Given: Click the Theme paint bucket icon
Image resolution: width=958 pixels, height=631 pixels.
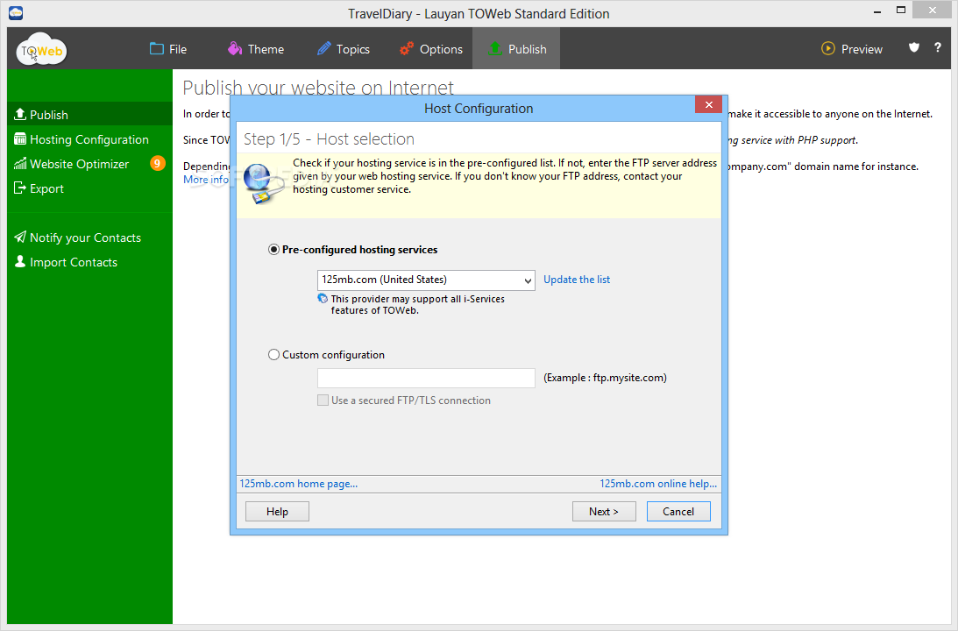Looking at the screenshot, I should pos(235,48).
